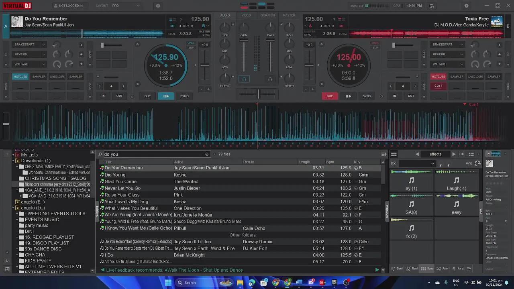The height and width of the screenshot is (289, 514).
Task: Open the clock/recording icon next to the time
Action: (x=431, y=6)
